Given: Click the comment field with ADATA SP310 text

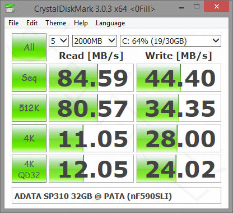Looking at the screenshot, I should (x=116, y=196).
